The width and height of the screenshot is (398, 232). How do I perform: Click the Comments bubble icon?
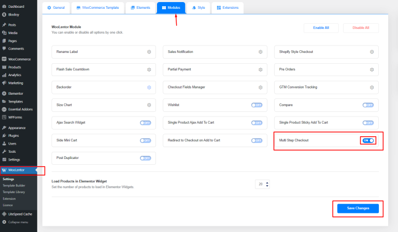pyautogui.click(x=4, y=49)
